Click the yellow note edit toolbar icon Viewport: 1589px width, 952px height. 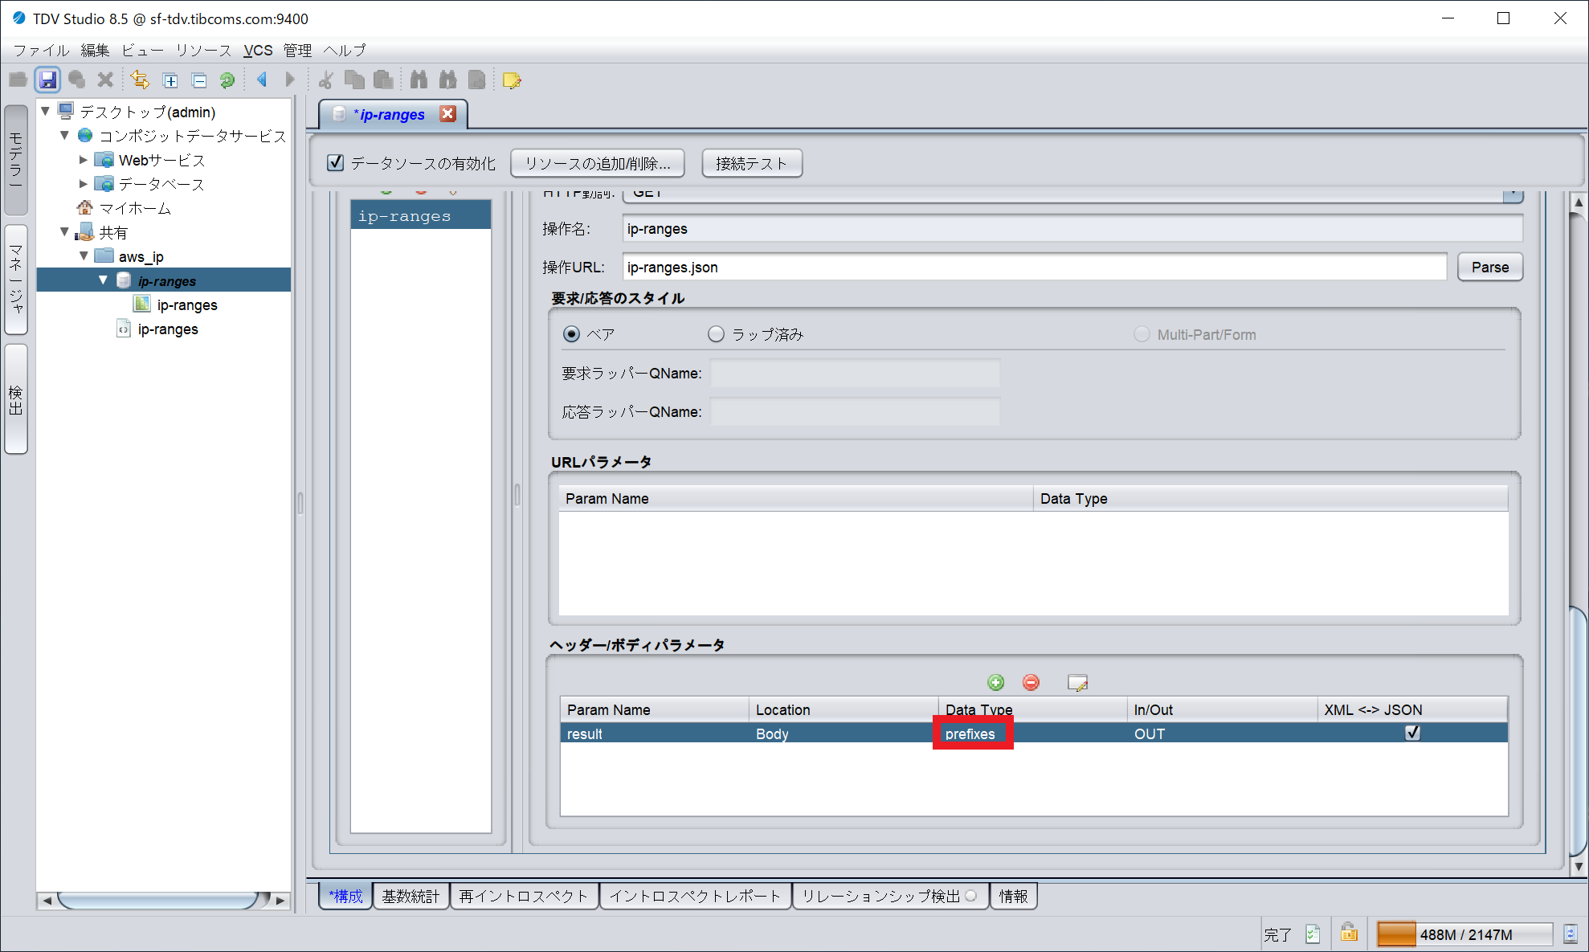[x=512, y=80]
